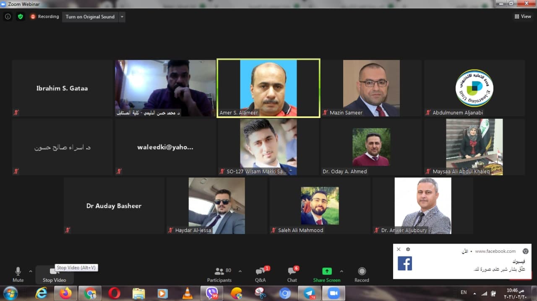Open Snipping Tool from taskbar
This screenshot has width=537, height=301.
pyautogui.click(x=261, y=293)
